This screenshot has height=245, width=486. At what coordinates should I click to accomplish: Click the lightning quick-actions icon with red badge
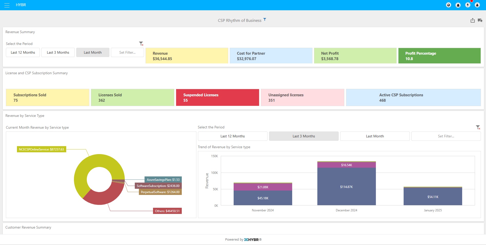click(468, 5)
